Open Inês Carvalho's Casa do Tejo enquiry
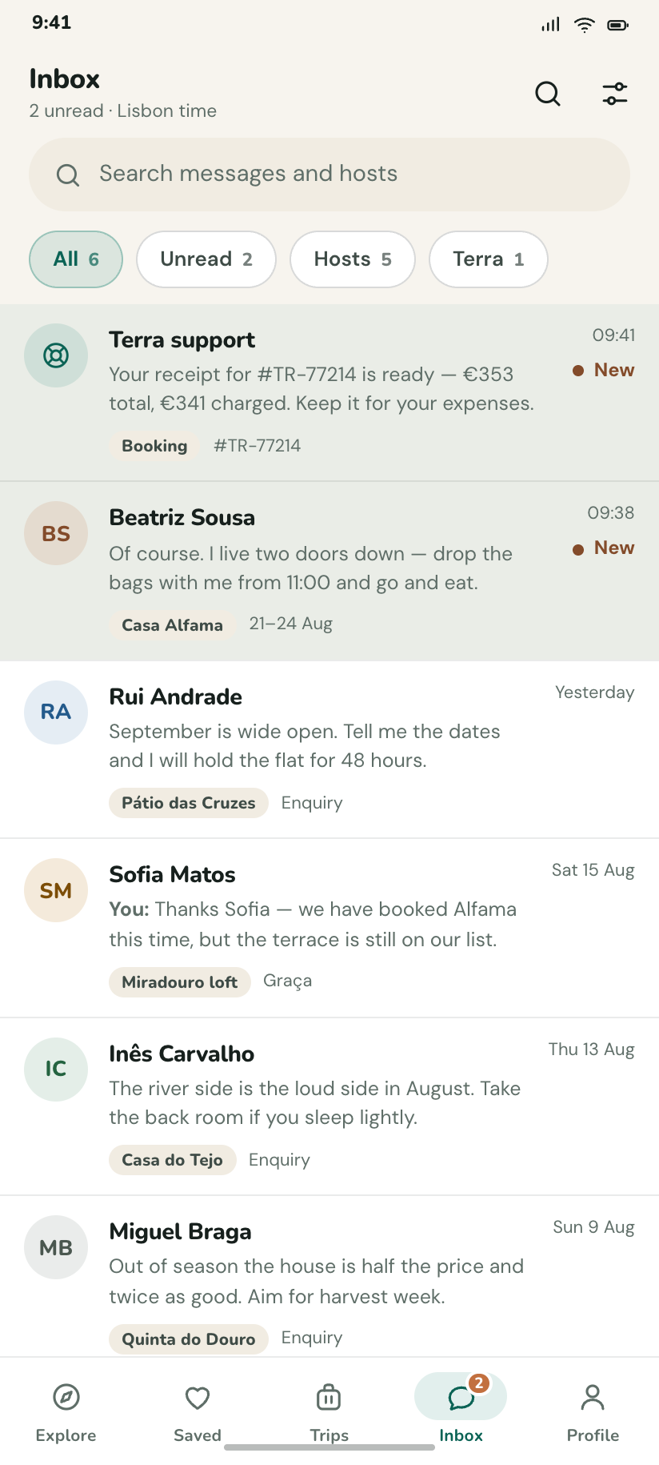Viewport: 659px width, 1465px height. point(329,1107)
